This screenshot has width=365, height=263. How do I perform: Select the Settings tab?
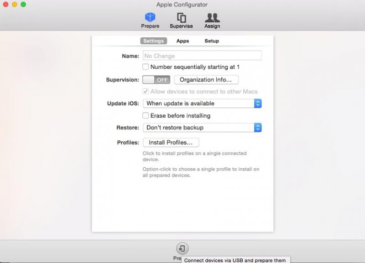(153, 41)
